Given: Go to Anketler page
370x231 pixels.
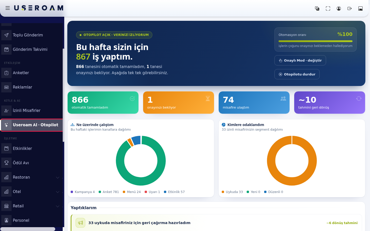Looking at the screenshot, I should 31,73.
